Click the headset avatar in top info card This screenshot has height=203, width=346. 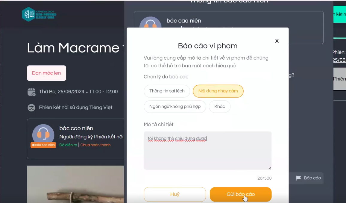[150, 22]
